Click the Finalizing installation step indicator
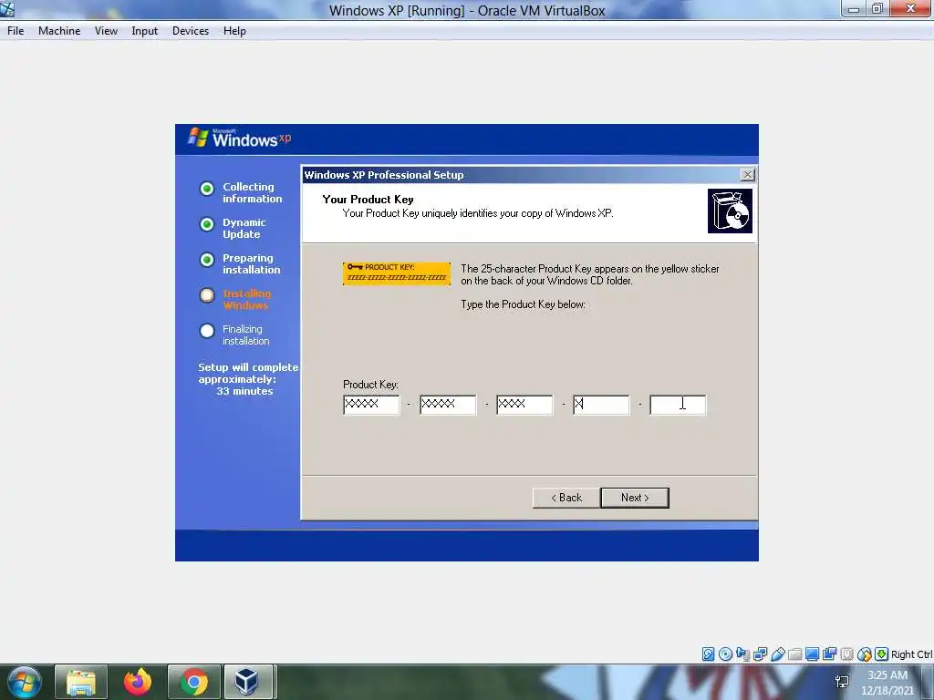The height and width of the screenshot is (700, 934). tap(207, 331)
